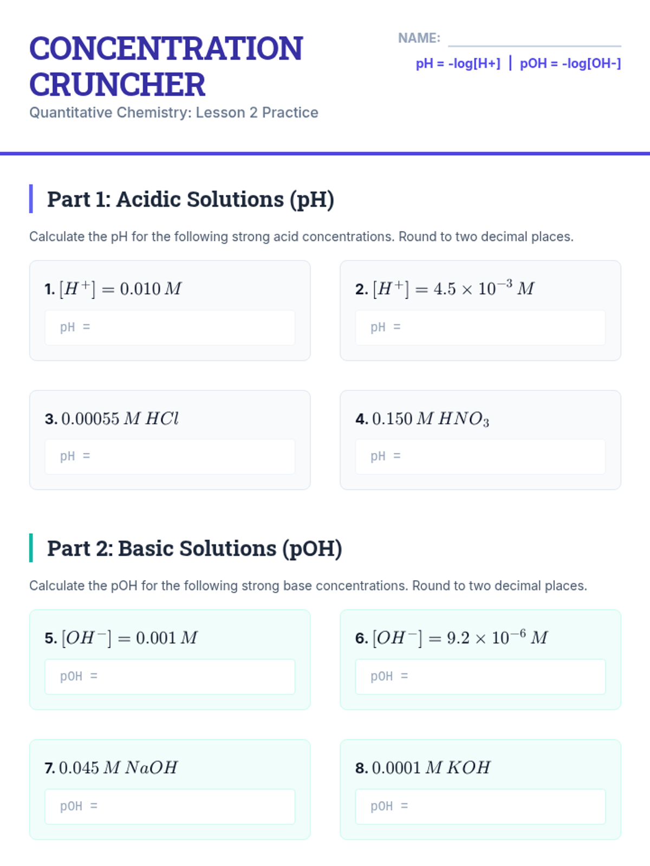The height and width of the screenshot is (866, 650).
Task: Click the pH answer box for problem 2
Action: [480, 327]
